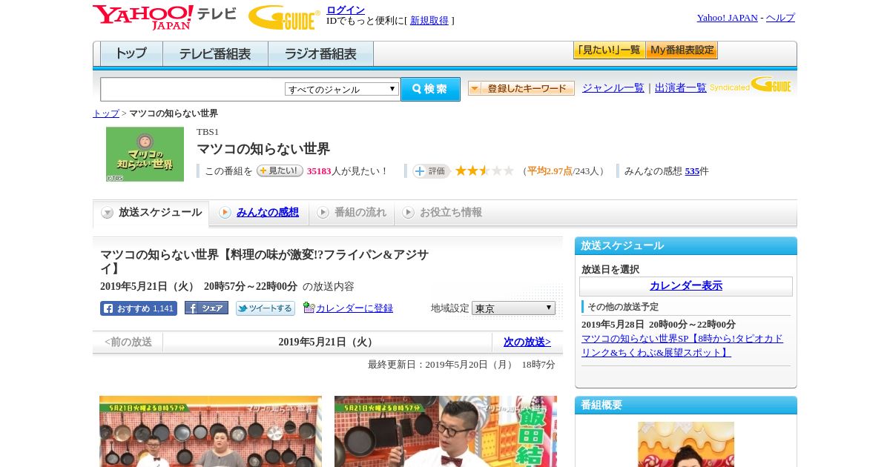The width and height of the screenshot is (890, 467).
Task: Click the 検索 search button
Action: pos(430,89)
